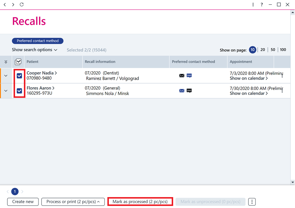
Task: Open Show on calendar for Flores Aaron
Action: coord(249,93)
